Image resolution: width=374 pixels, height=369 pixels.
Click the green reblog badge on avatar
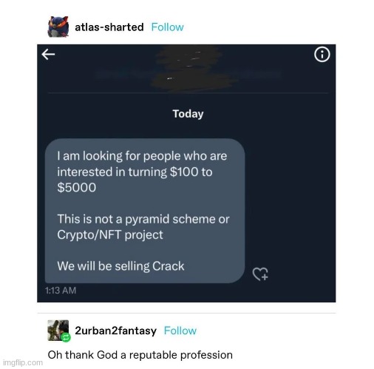pos(66,337)
